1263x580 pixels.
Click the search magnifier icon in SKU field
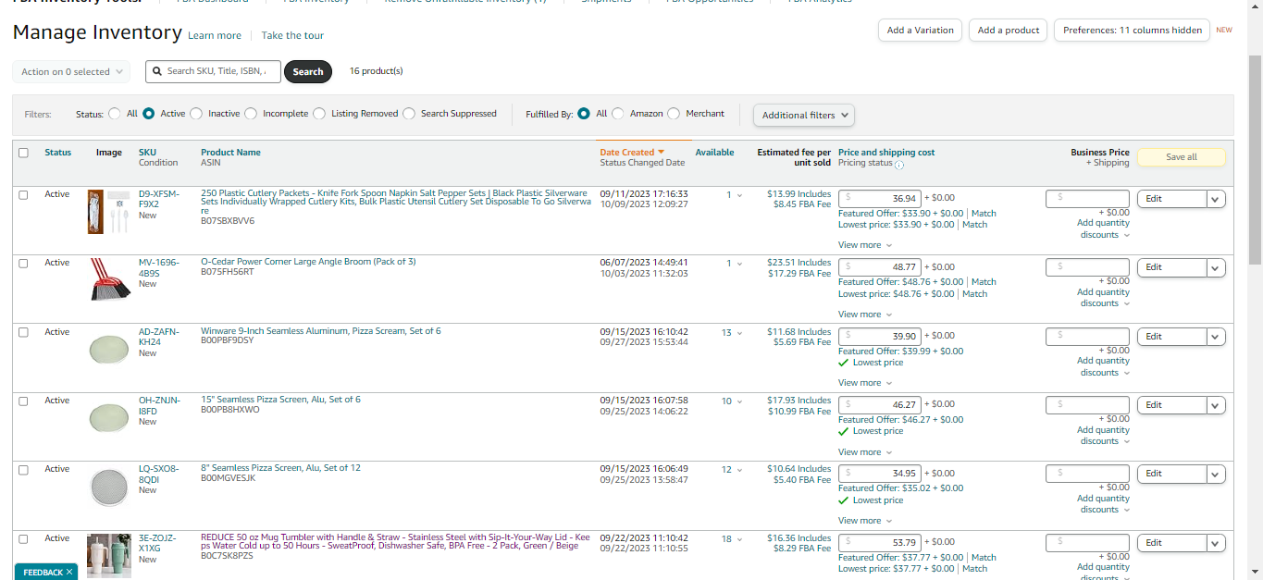click(x=157, y=71)
